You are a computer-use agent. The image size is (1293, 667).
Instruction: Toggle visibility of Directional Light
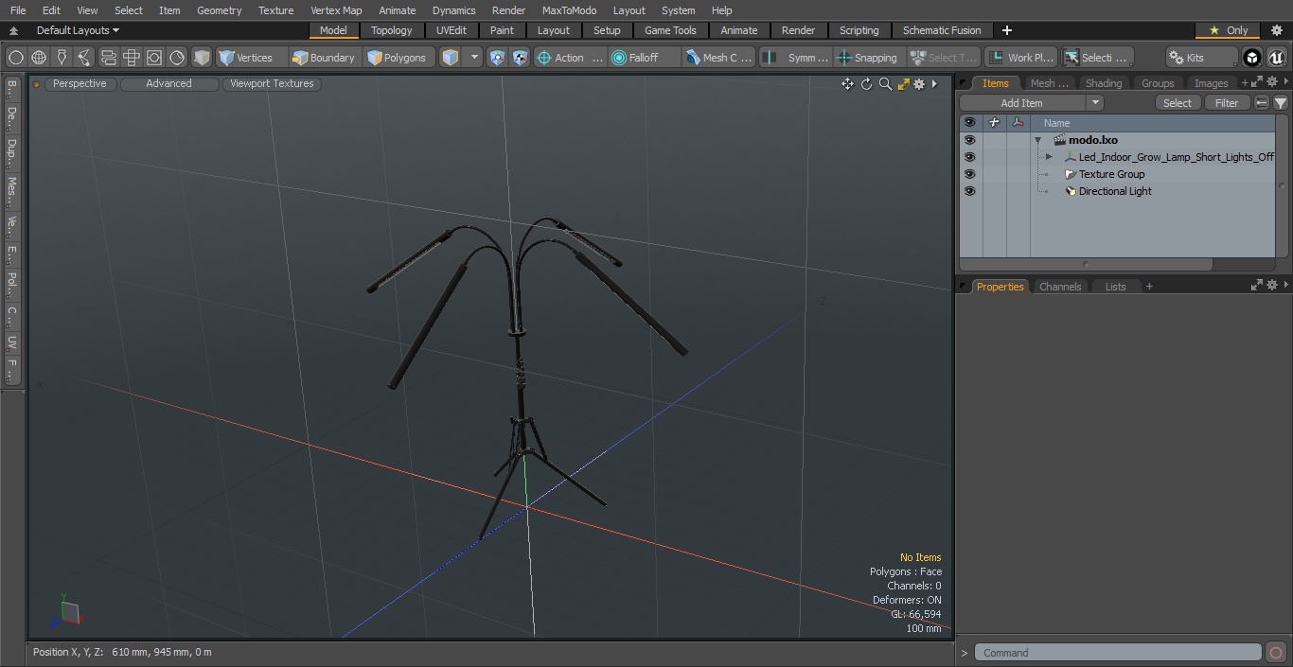click(x=969, y=191)
